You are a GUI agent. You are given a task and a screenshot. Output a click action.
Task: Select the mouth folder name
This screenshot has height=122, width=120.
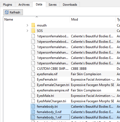tap(42, 25)
